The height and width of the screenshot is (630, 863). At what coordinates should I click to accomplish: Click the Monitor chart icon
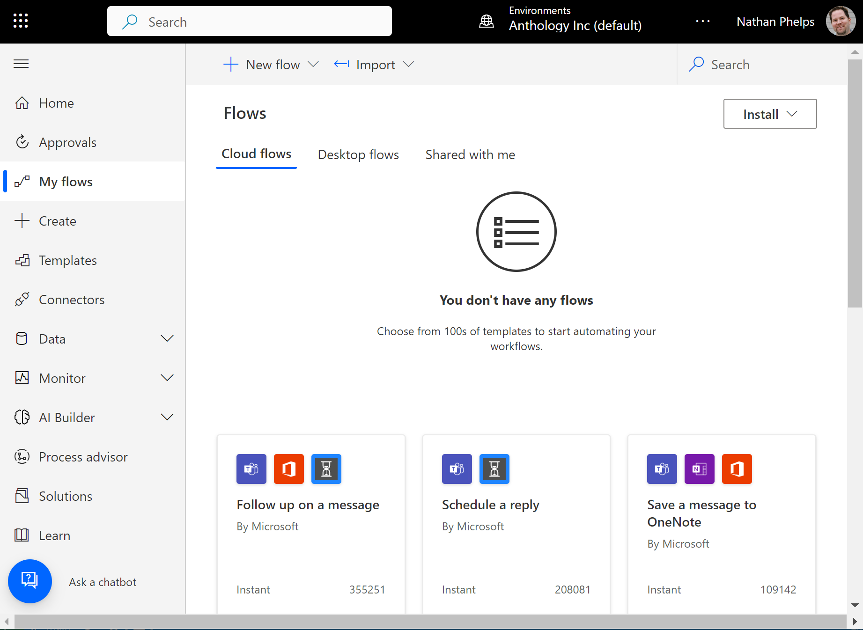22,378
